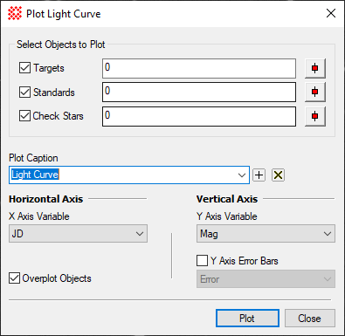This screenshot has width=345, height=336.
Task: Open the Plot Caption dropdown arrow
Action: 242,175
